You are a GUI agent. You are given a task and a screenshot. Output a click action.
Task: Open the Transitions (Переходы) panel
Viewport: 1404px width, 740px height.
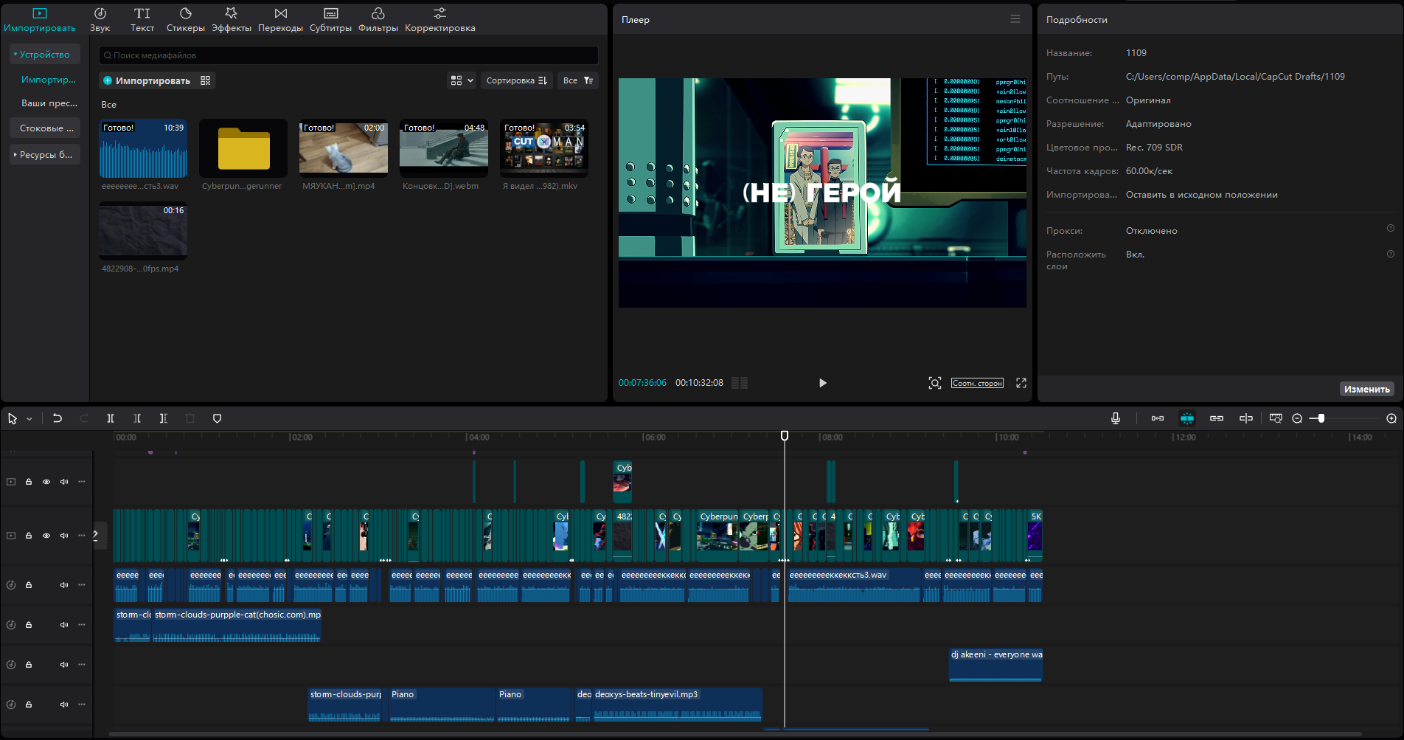click(280, 20)
